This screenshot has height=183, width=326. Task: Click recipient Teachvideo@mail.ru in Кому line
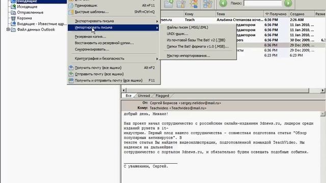coord(188,108)
